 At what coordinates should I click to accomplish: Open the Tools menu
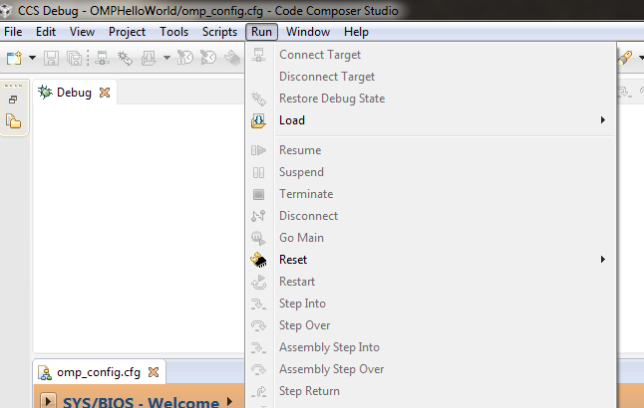tap(174, 32)
